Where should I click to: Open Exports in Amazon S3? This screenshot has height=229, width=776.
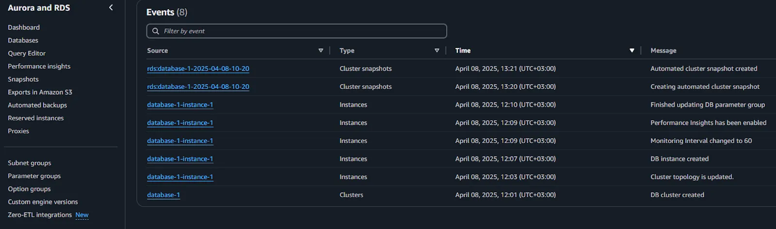40,92
